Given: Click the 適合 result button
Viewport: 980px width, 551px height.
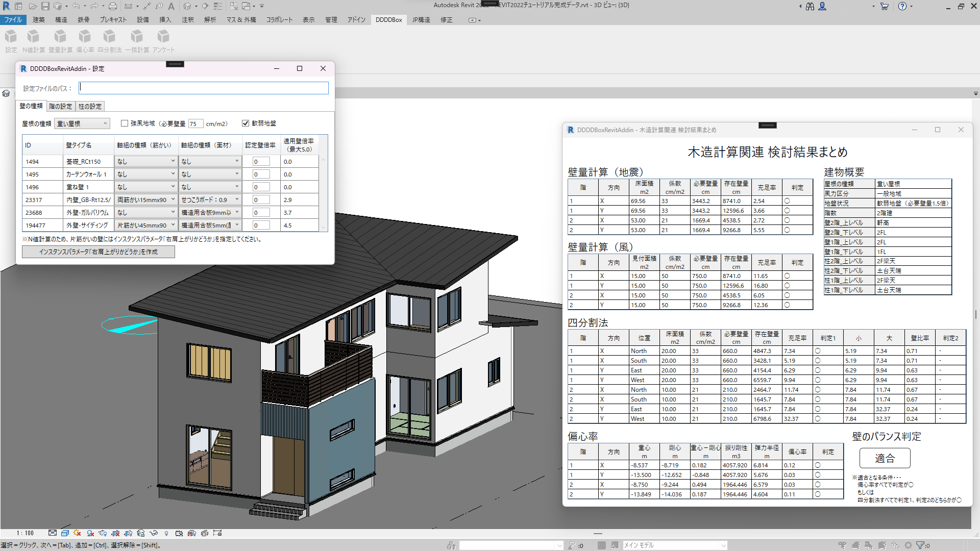Looking at the screenshot, I should pos(885,458).
